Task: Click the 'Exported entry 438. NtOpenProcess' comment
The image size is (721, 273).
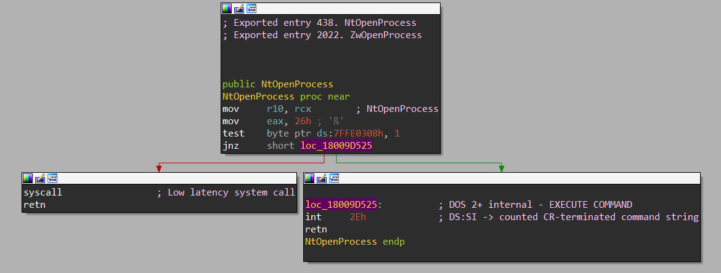Action: tap(320, 23)
